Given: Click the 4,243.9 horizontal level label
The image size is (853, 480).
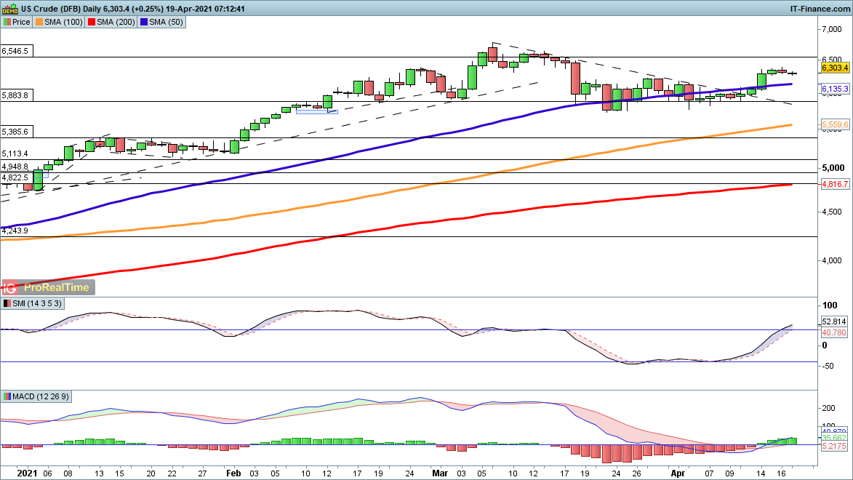Looking at the screenshot, I should point(15,231).
